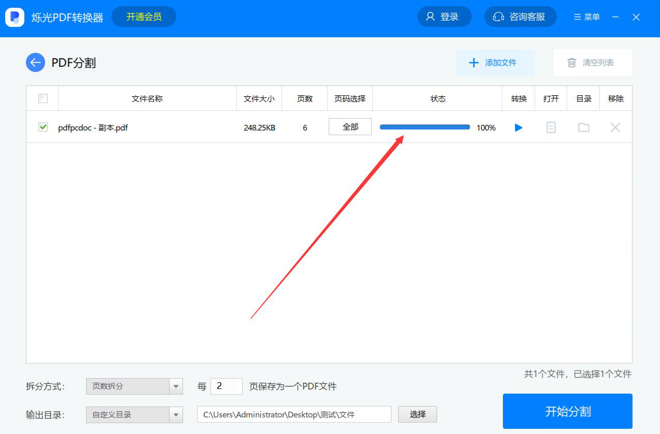Click the output path text field
The image size is (660, 434).
[x=294, y=414]
